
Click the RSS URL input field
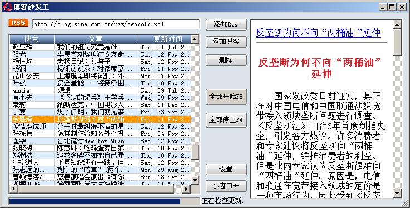116,24
